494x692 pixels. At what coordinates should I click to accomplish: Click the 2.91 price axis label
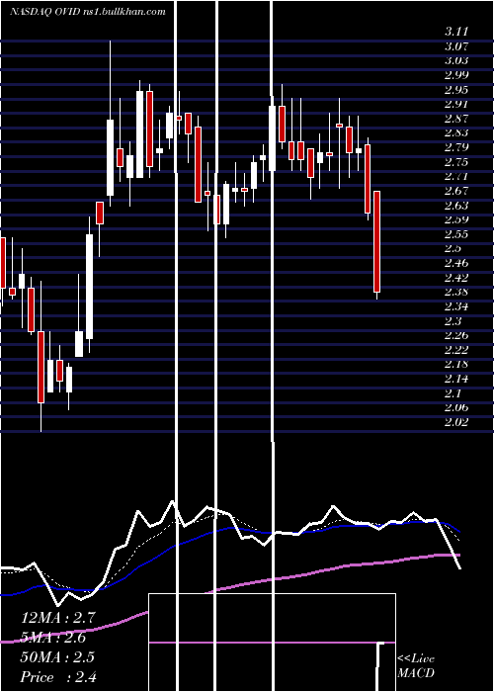tap(456, 104)
